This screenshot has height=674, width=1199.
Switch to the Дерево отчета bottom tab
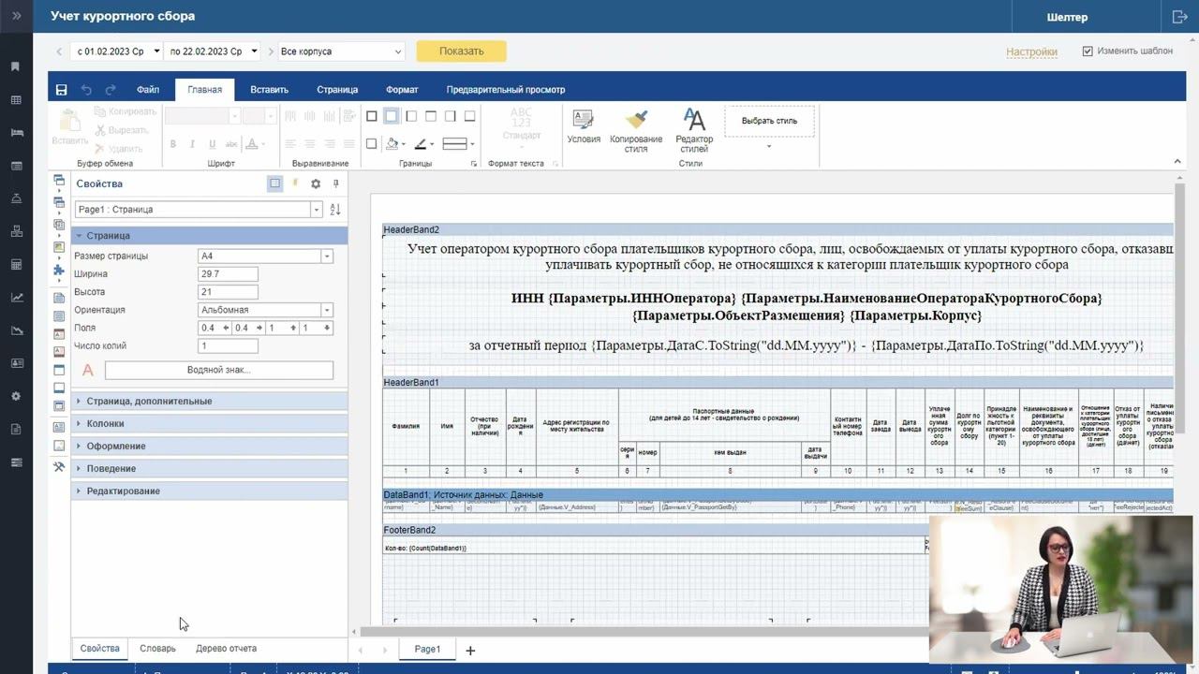226,648
